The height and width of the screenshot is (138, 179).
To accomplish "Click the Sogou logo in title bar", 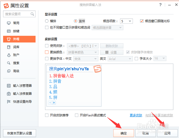I will click(x=6, y=6).
